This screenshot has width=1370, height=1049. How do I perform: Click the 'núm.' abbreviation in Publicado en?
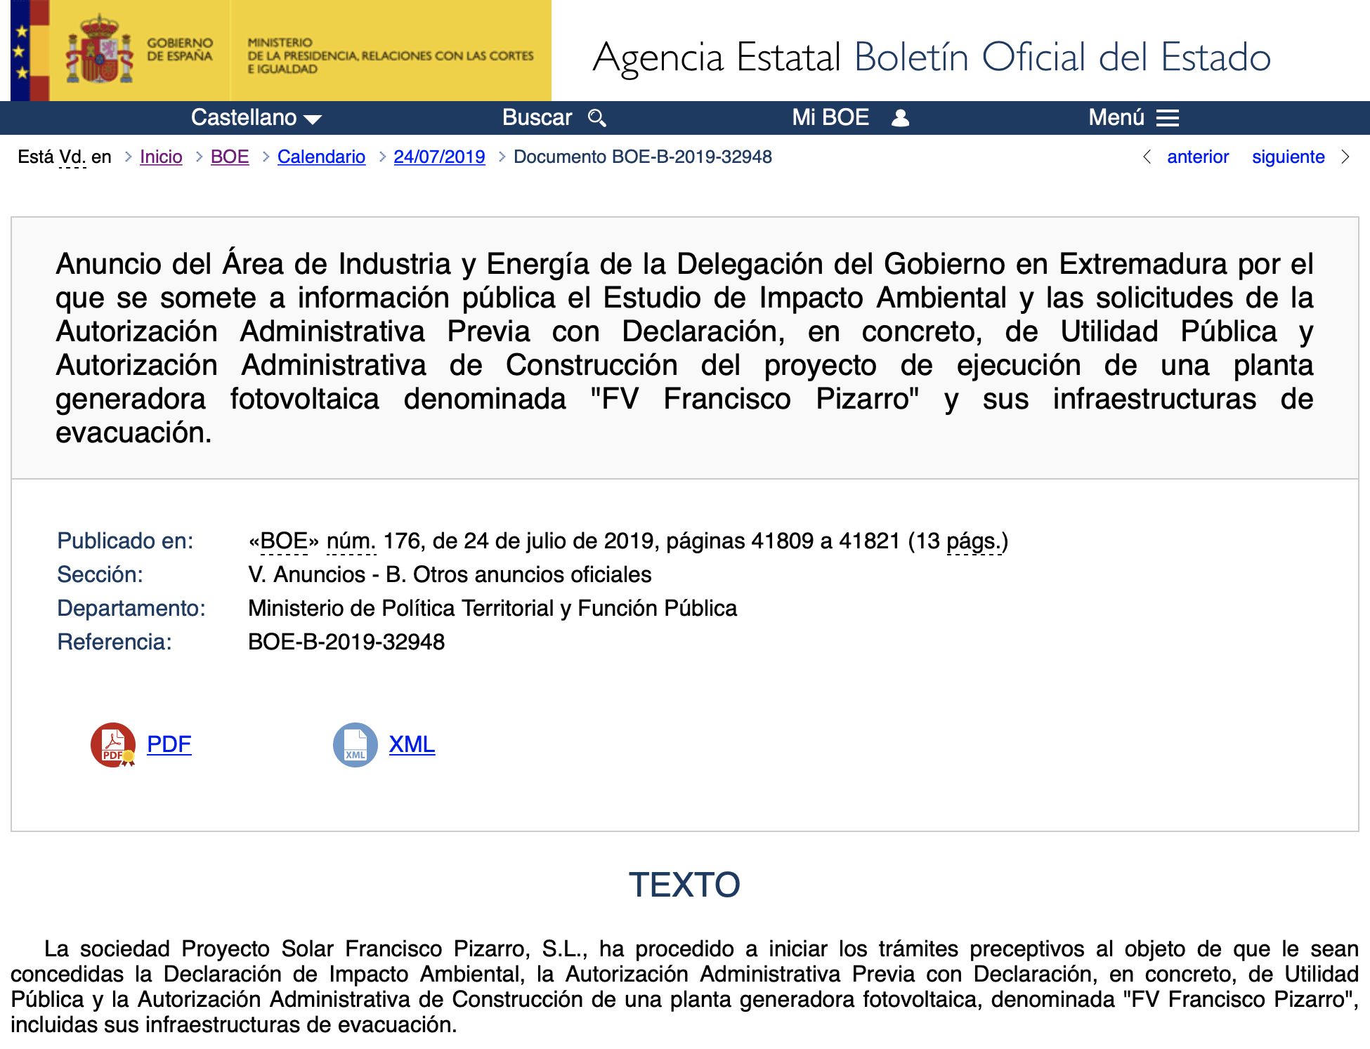(x=351, y=541)
